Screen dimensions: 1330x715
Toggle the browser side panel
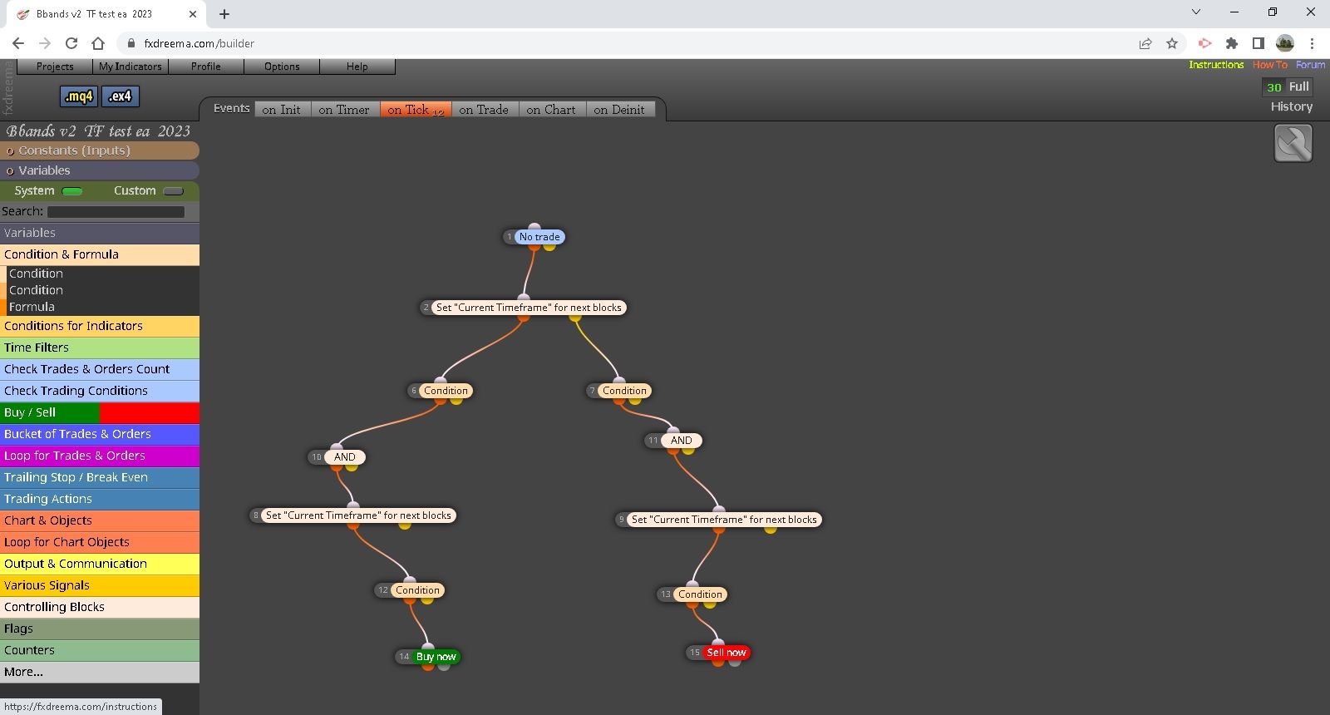tap(1259, 43)
